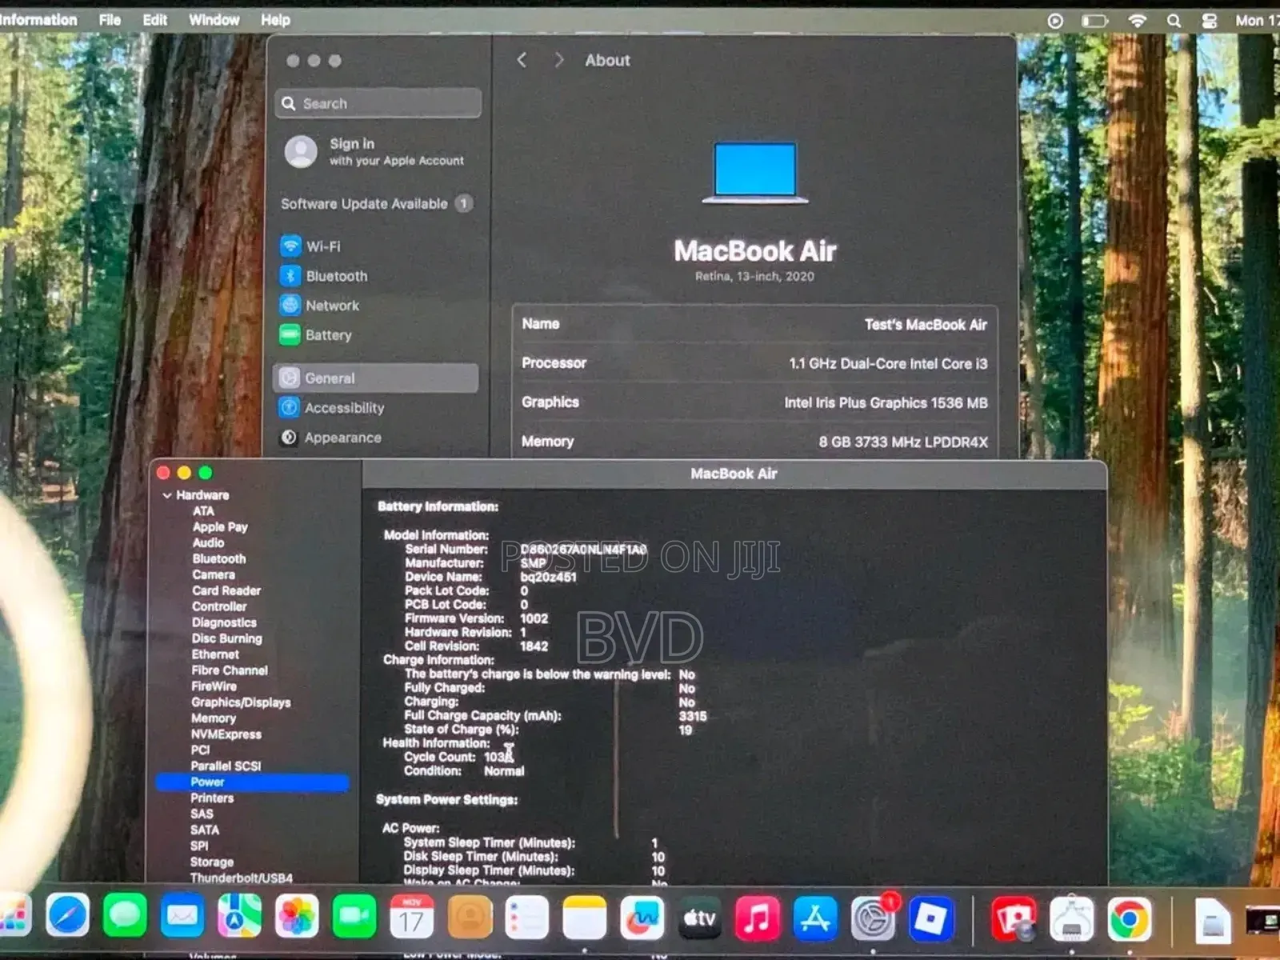
Task: Select Thunderbolt/USB4 in Hardware list
Action: point(242,878)
